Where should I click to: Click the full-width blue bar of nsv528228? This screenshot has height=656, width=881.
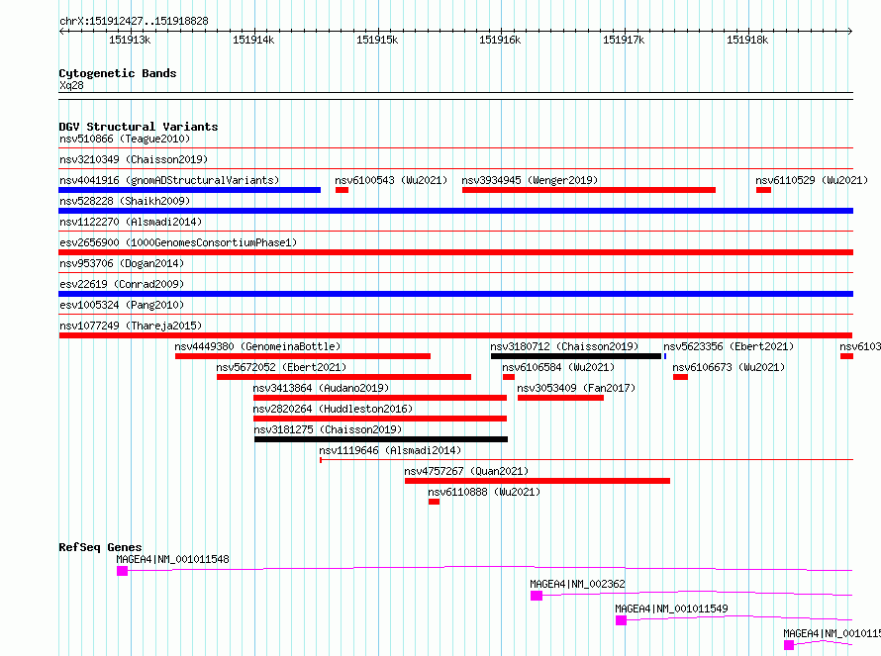pyautogui.click(x=455, y=211)
